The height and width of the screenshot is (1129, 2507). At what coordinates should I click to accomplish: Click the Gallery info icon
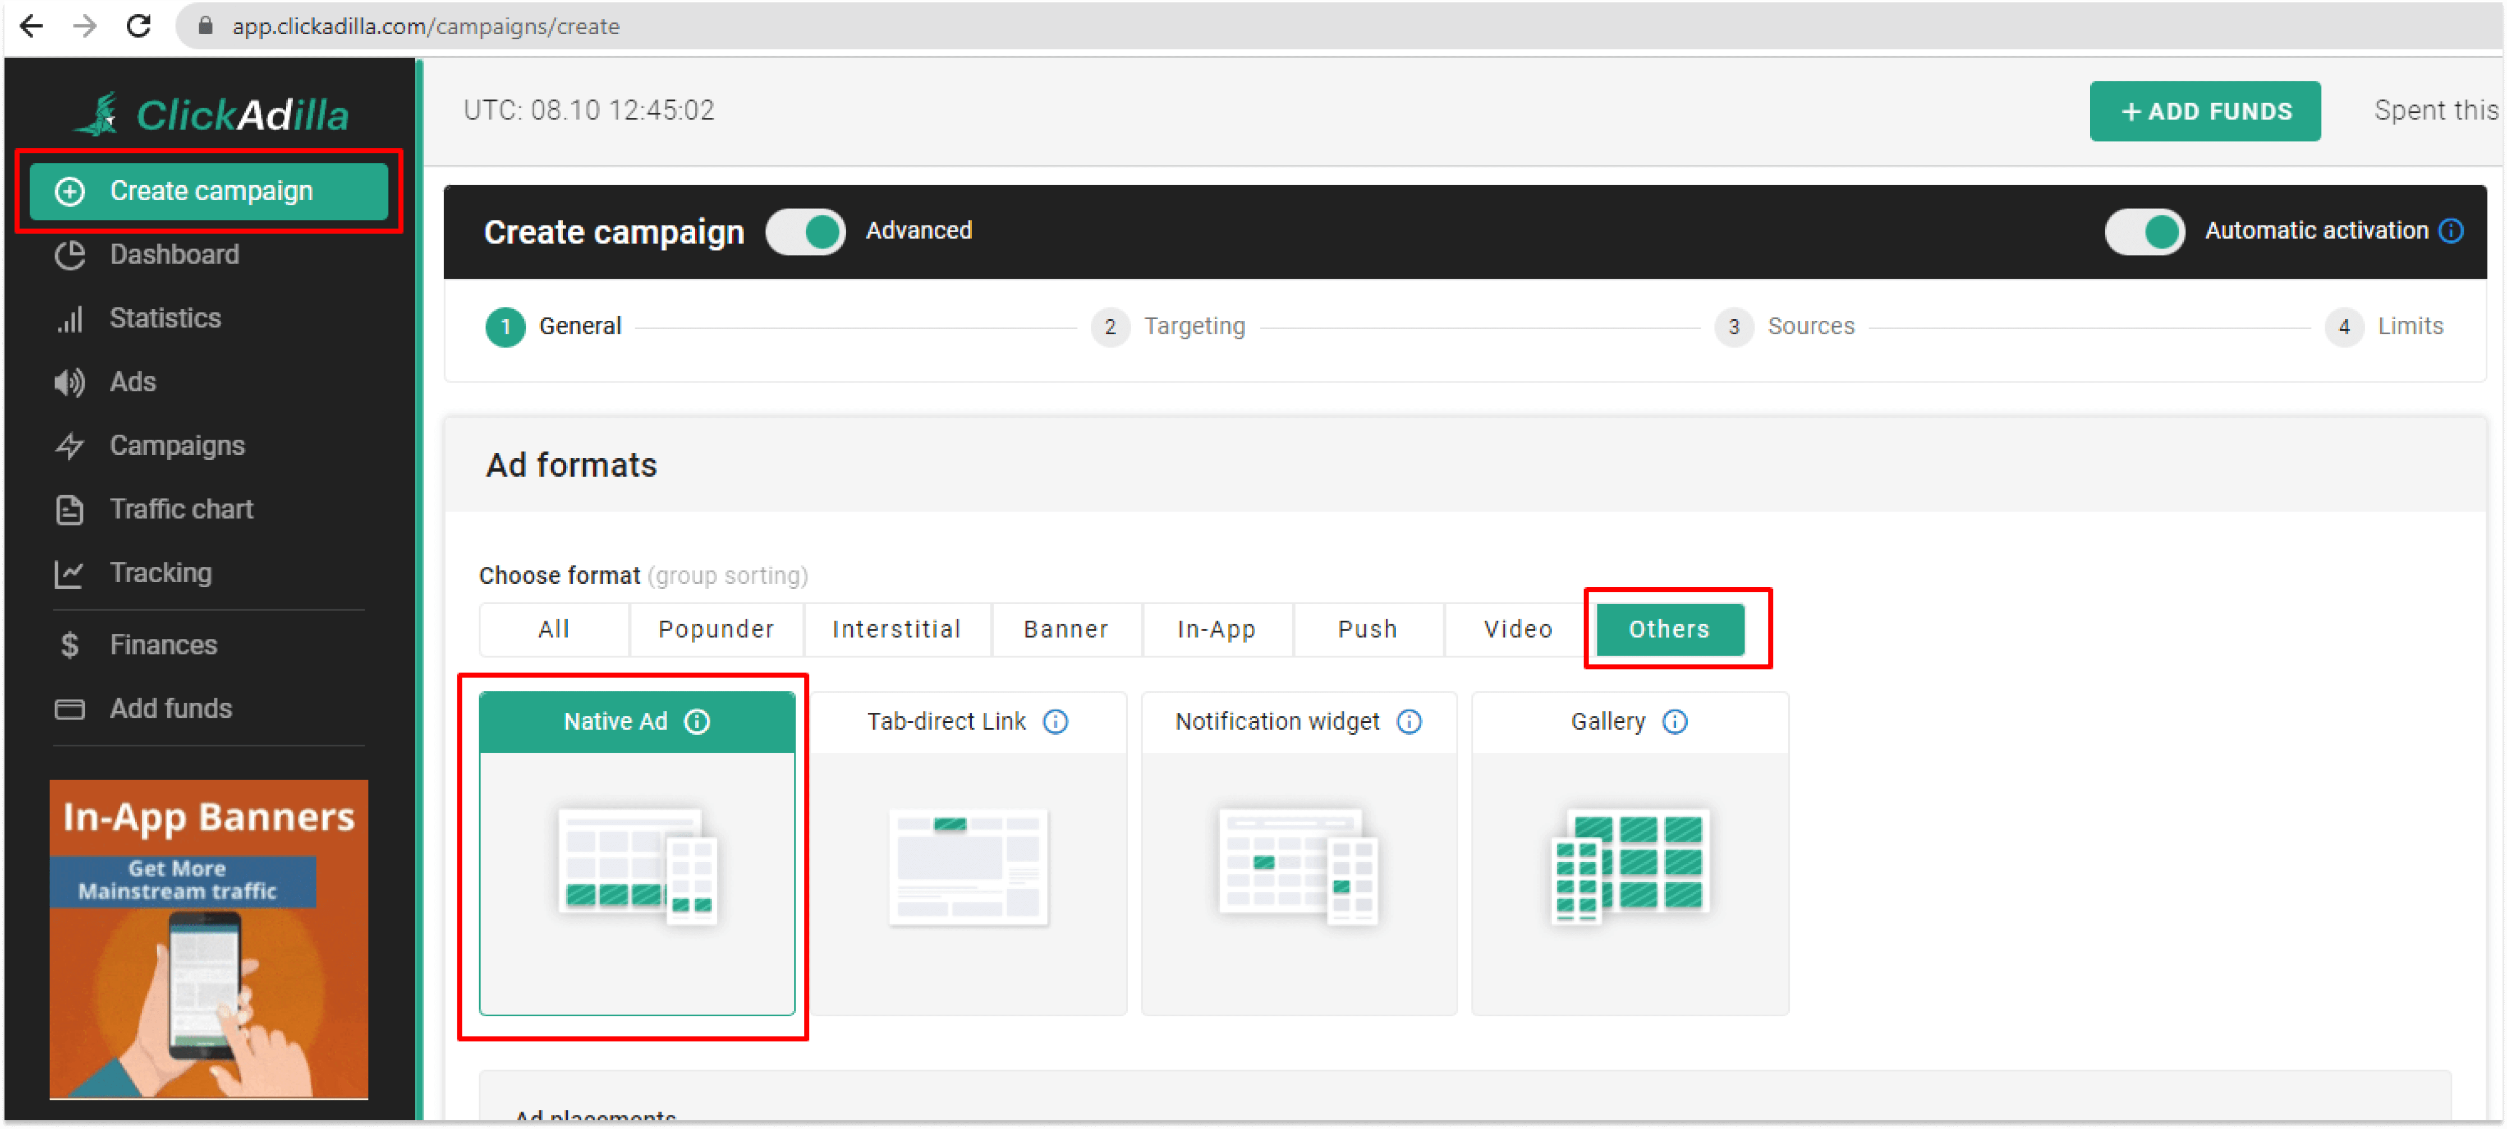(x=1674, y=722)
